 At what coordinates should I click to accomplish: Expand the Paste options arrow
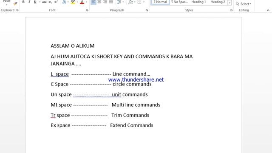tap(7, 5)
